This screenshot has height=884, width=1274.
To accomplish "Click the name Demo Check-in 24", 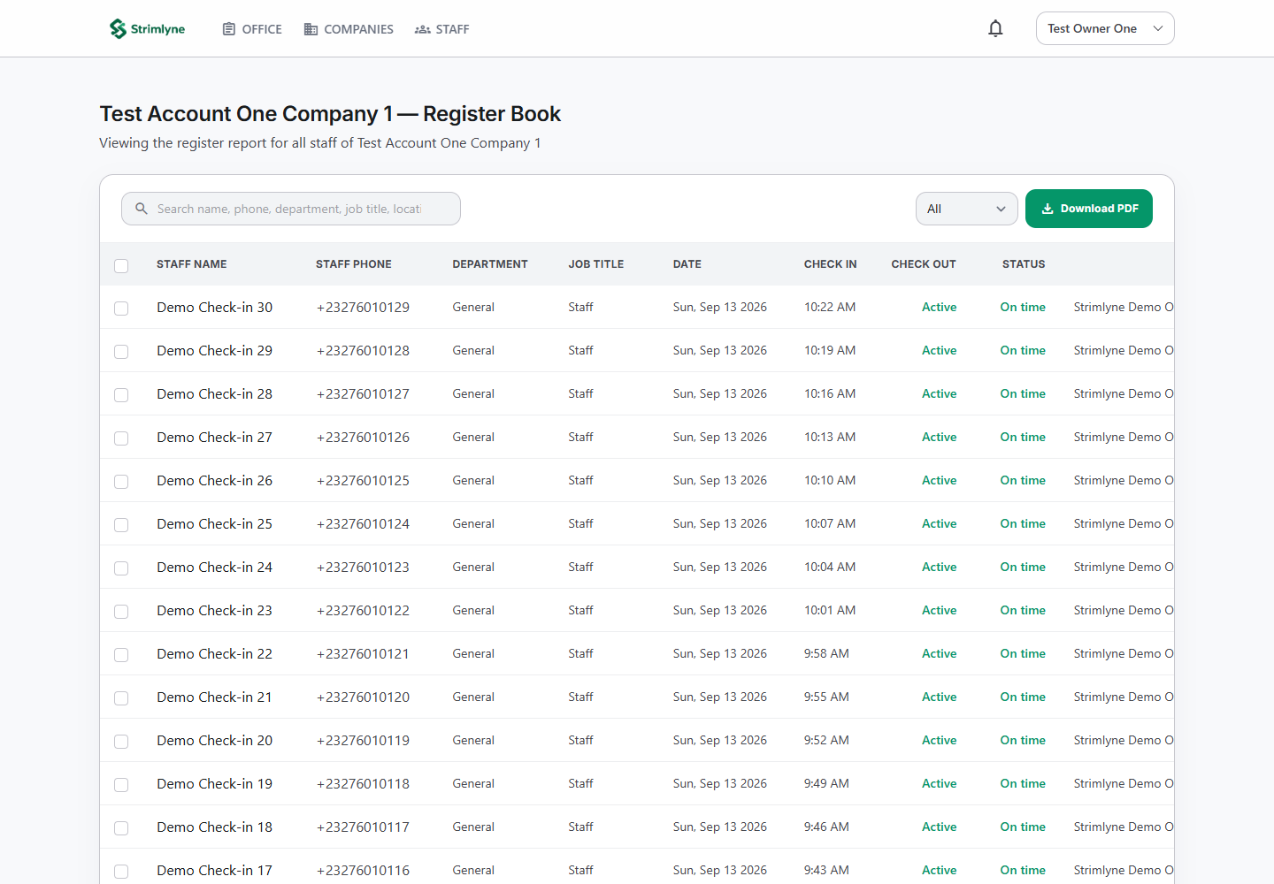I will tap(215, 568).
